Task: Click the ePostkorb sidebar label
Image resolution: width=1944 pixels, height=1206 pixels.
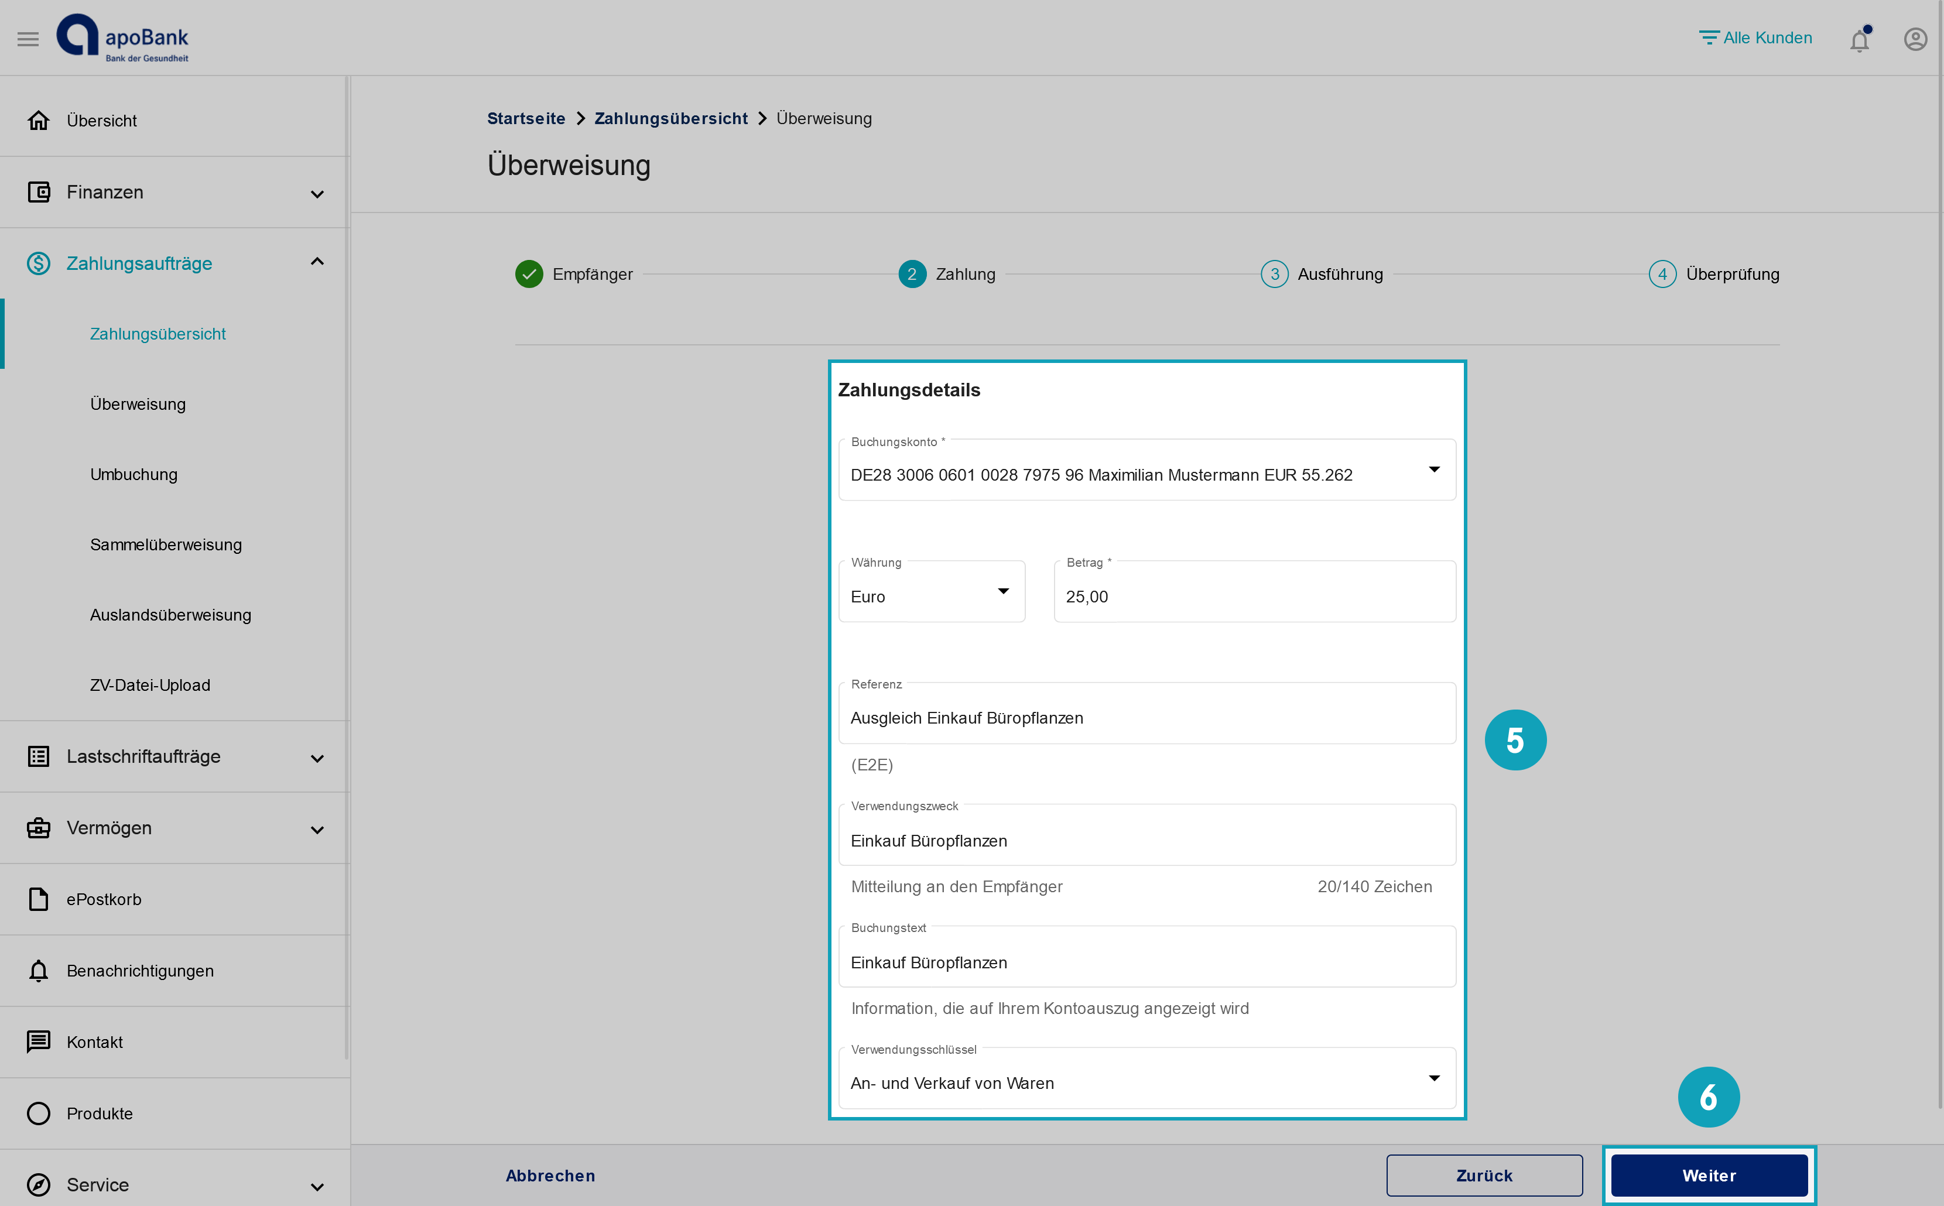Action: click(104, 899)
